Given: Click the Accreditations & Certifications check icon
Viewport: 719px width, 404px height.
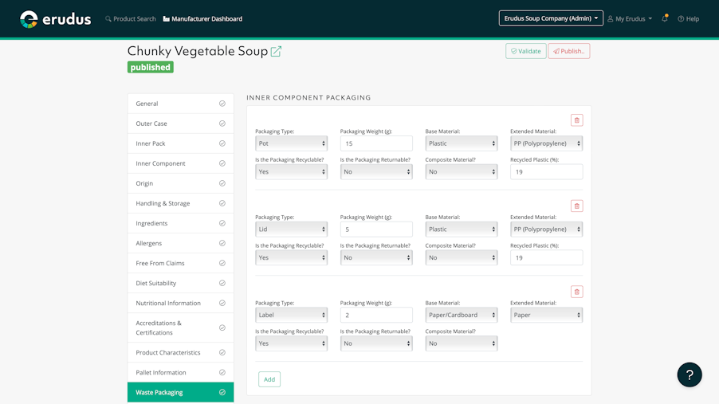Looking at the screenshot, I should [222, 328].
